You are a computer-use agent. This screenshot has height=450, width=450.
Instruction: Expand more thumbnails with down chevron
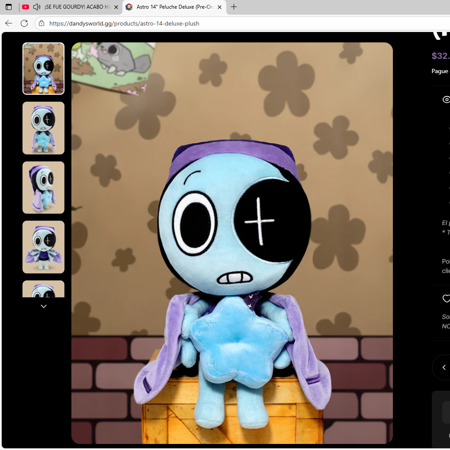click(x=44, y=306)
